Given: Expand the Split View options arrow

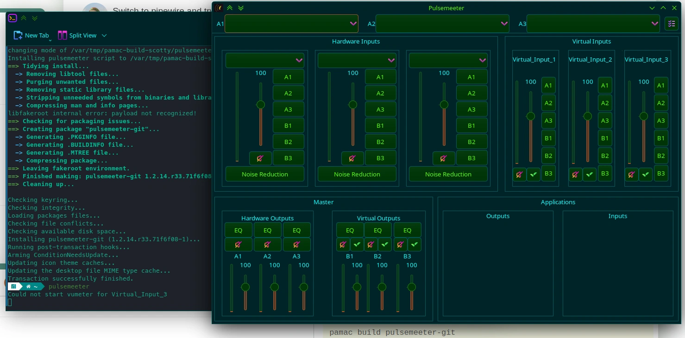Looking at the screenshot, I should (104, 35).
